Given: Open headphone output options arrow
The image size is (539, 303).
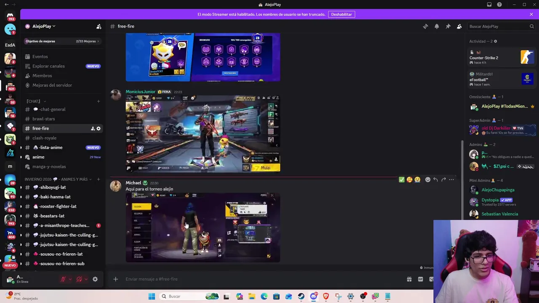Looking at the screenshot, I should 86,279.
